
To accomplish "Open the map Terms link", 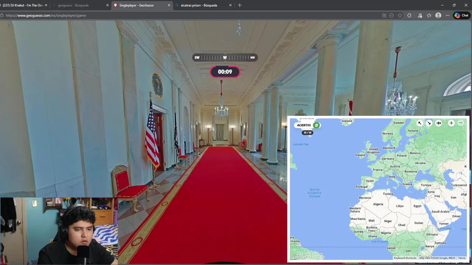I will tap(462, 258).
